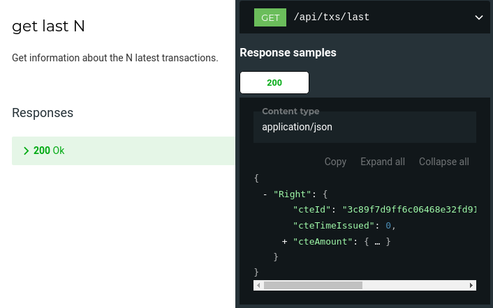493x308 pixels.
Task: Click the green GET method badge
Action: click(x=270, y=17)
